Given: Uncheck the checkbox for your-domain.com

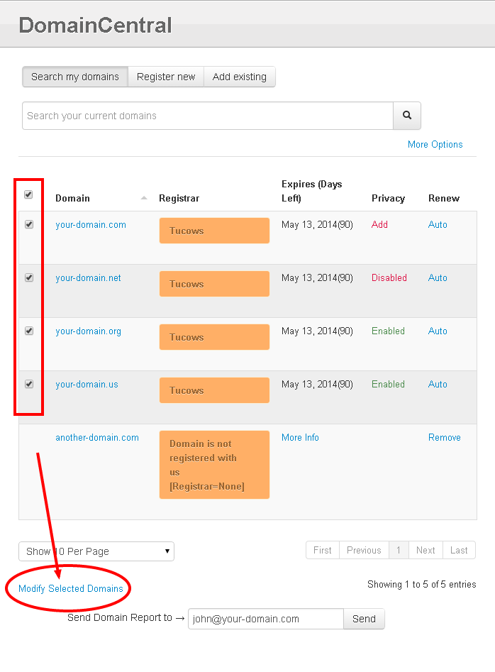Looking at the screenshot, I should click(x=28, y=224).
